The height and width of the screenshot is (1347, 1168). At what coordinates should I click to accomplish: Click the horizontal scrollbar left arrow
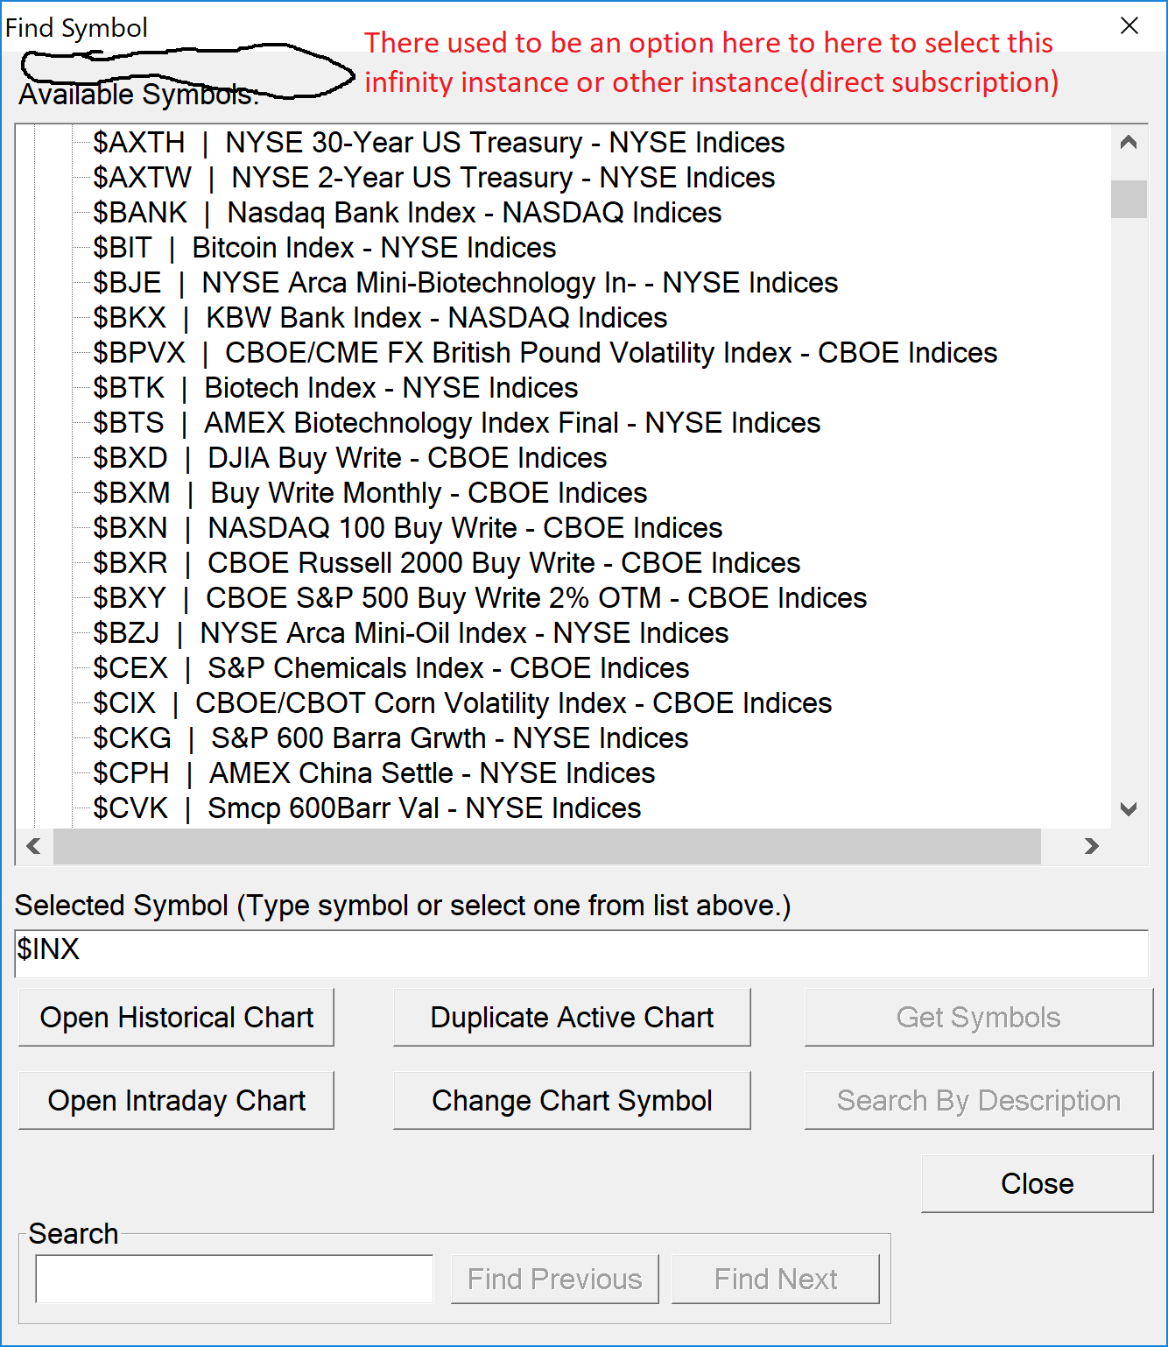[34, 846]
